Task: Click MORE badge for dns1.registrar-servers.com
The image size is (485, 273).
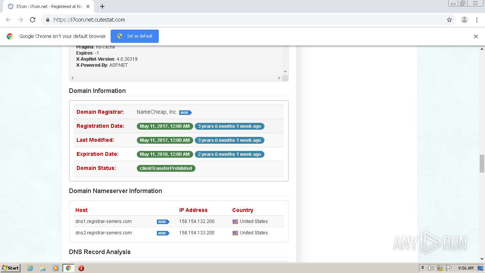Action: tap(163, 222)
